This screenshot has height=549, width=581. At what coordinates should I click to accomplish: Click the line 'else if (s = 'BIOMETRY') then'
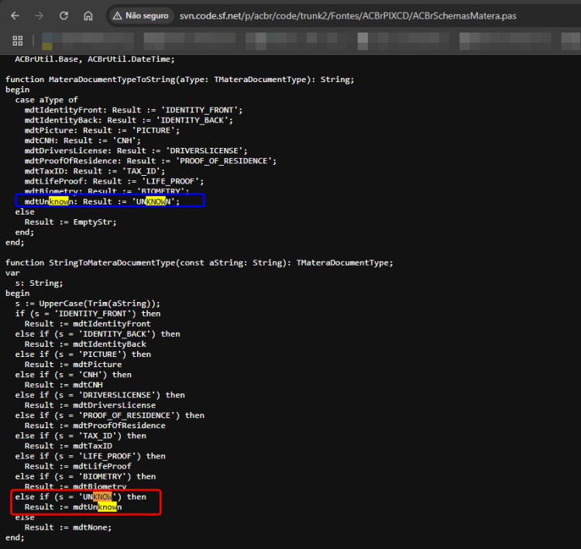[85, 477]
